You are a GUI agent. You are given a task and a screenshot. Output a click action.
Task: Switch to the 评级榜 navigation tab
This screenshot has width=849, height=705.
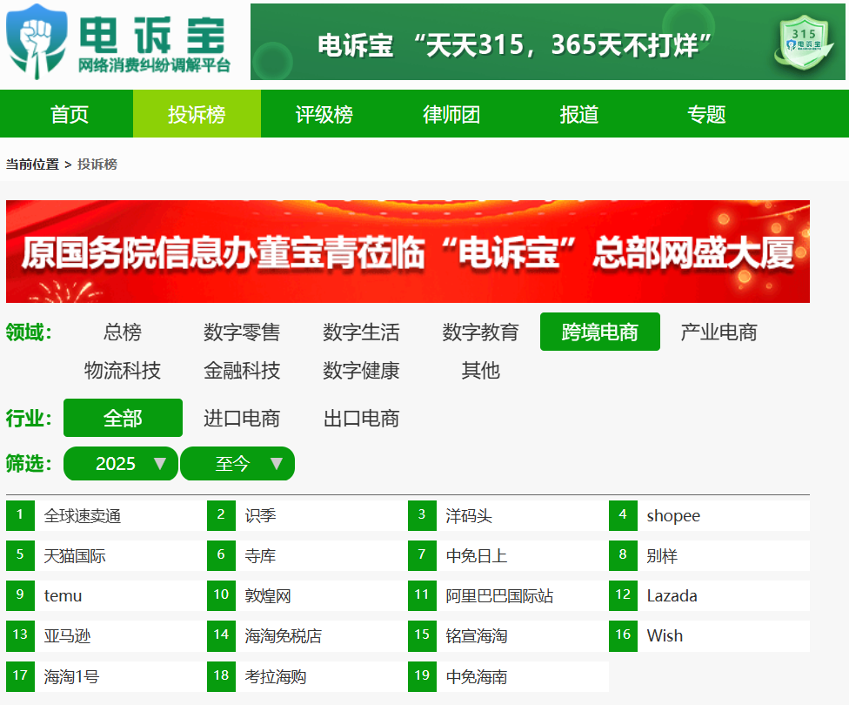[324, 114]
